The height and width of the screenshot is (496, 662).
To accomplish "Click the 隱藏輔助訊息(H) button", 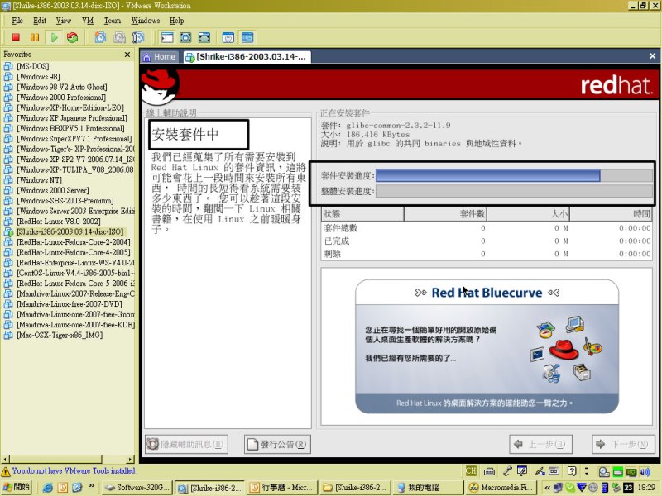I will pos(186,444).
